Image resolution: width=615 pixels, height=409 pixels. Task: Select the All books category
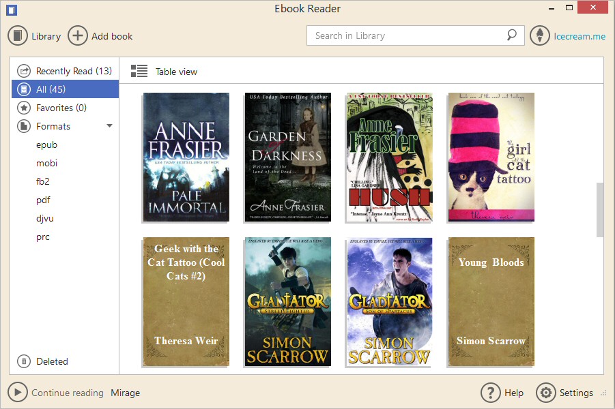coord(51,89)
